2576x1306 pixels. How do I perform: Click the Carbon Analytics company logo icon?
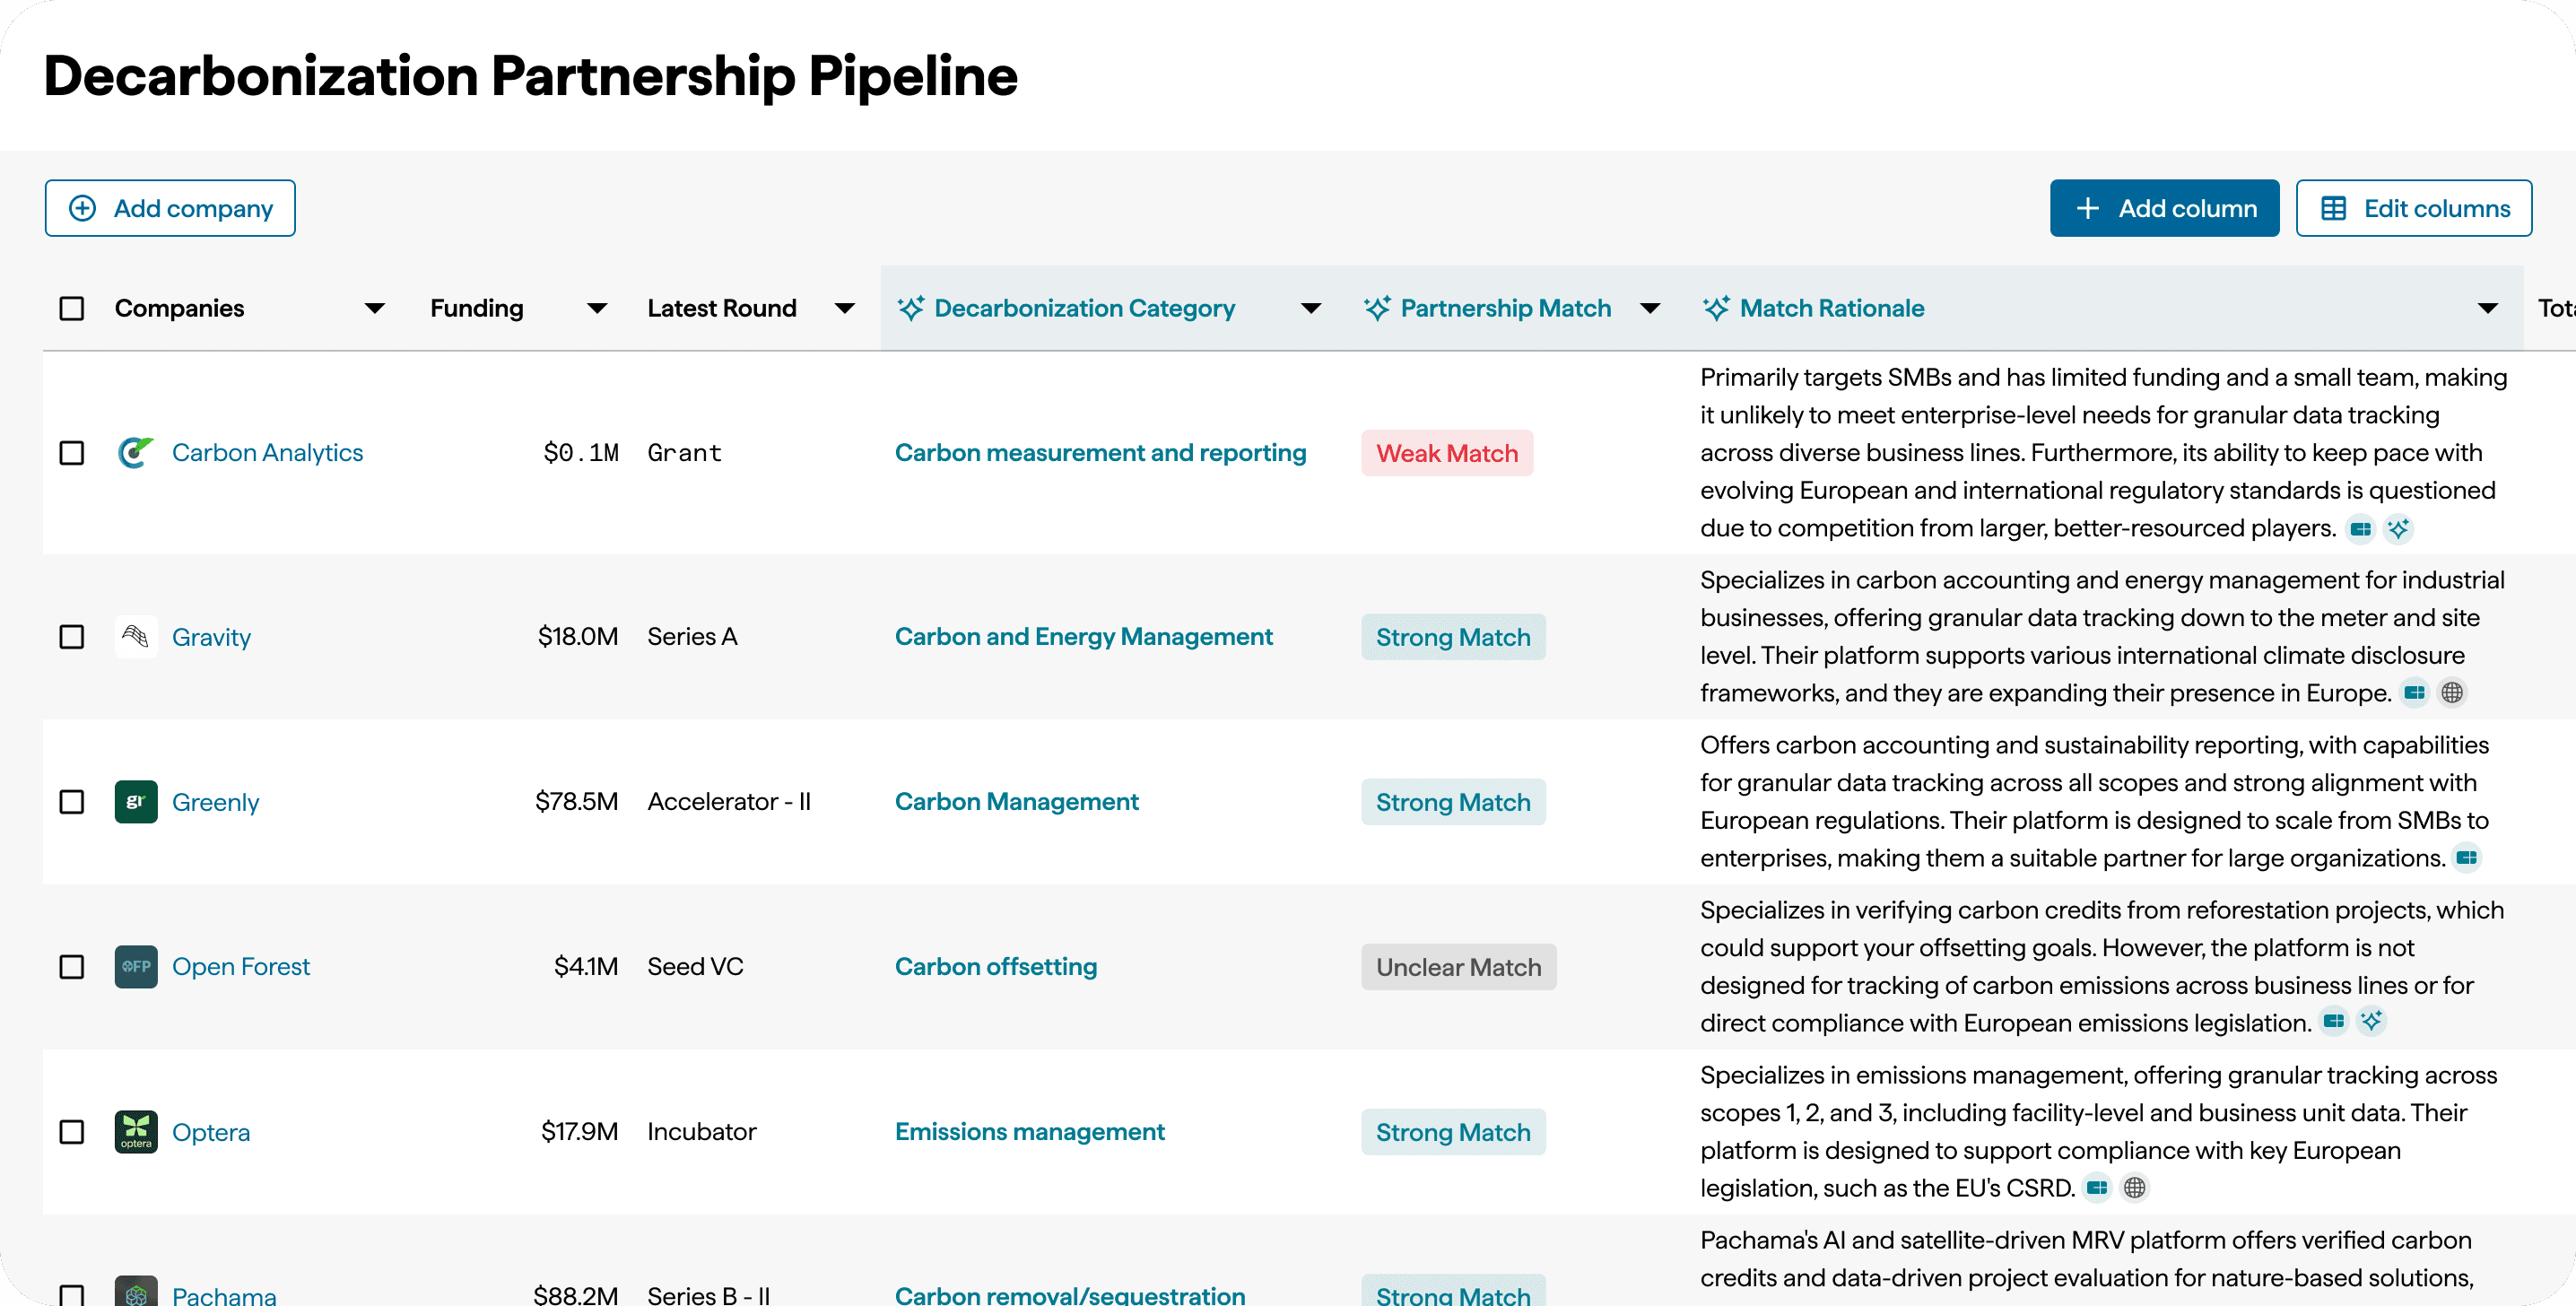[x=136, y=453]
